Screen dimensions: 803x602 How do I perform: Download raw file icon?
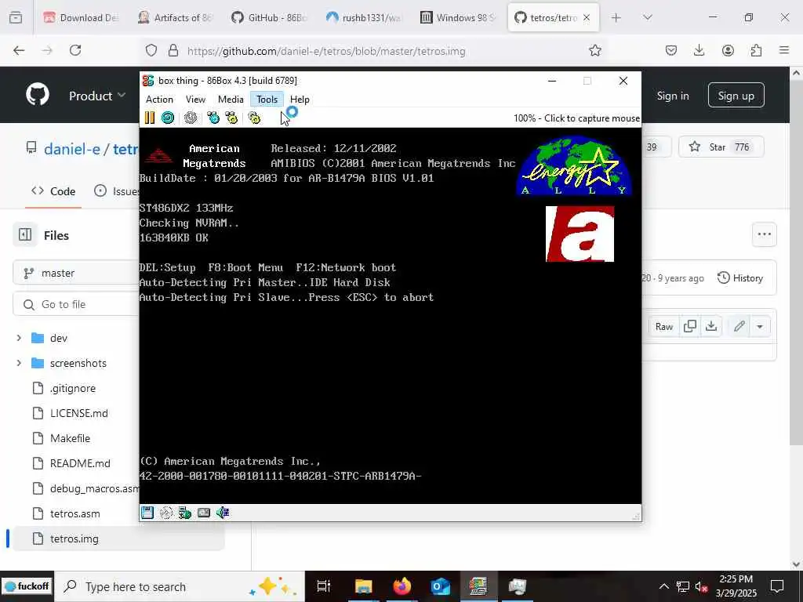[711, 327]
